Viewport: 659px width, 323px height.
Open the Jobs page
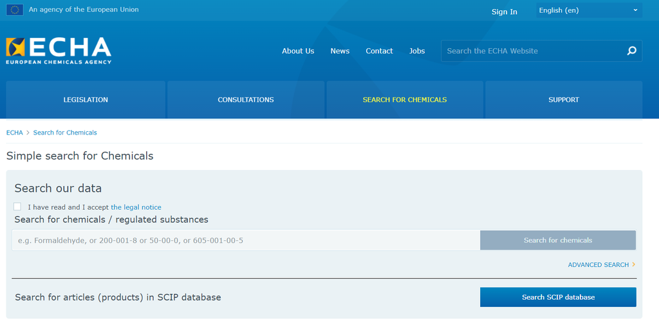click(x=417, y=51)
